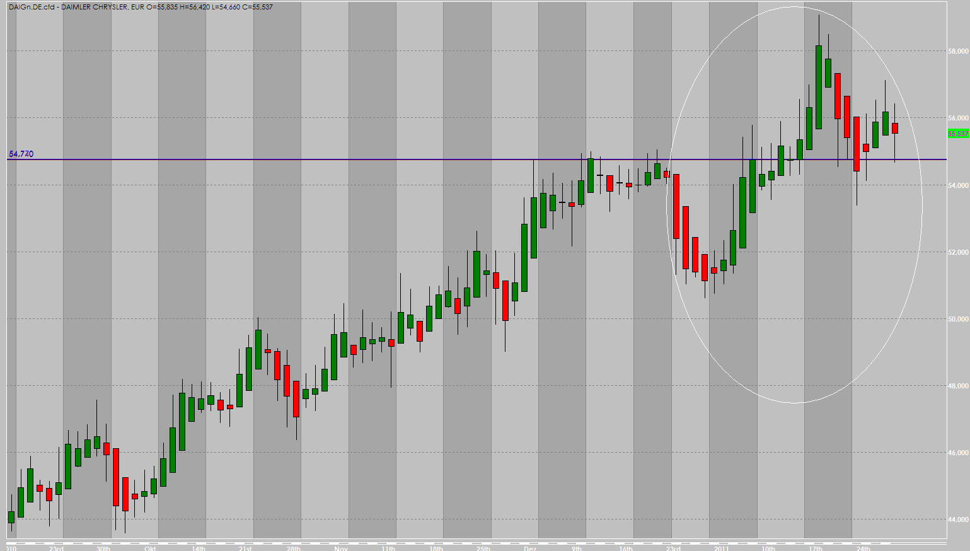Click the Nov label on the date axis

[x=341, y=548]
